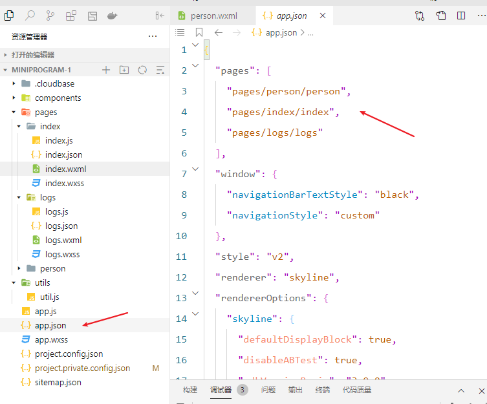Screen dimensions: 487x404
Task: Expand the person folder
Action: tap(19, 269)
